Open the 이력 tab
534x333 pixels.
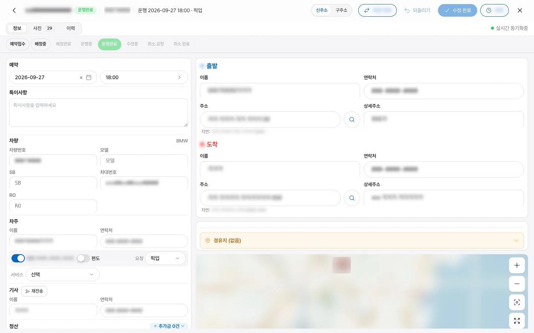71,28
